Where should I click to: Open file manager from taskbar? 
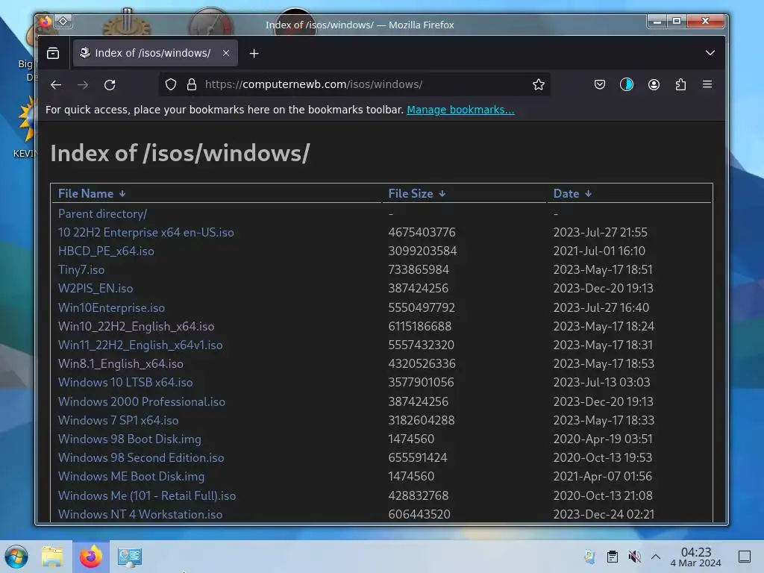[52, 557]
